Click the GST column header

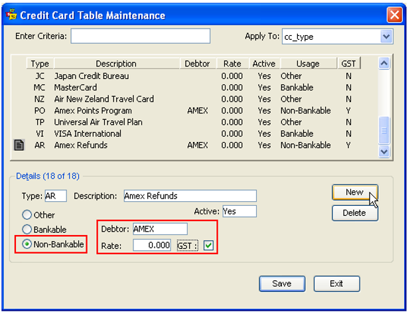(349, 64)
